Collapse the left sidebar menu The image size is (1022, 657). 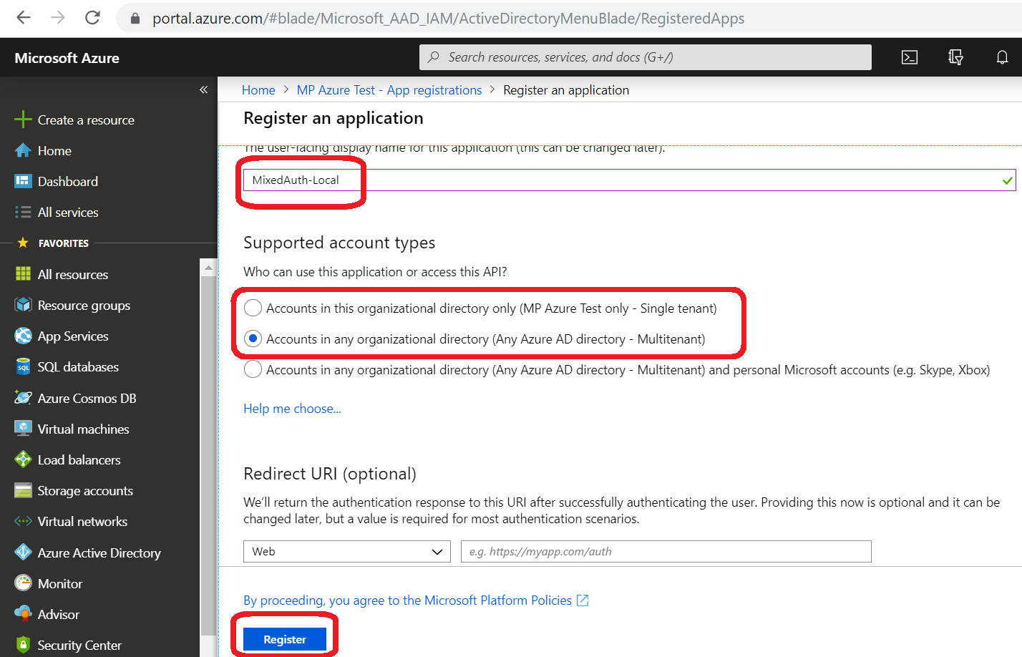(203, 90)
